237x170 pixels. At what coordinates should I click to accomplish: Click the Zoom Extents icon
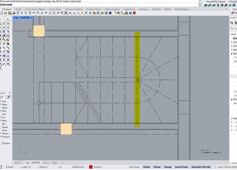click(x=54, y=13)
